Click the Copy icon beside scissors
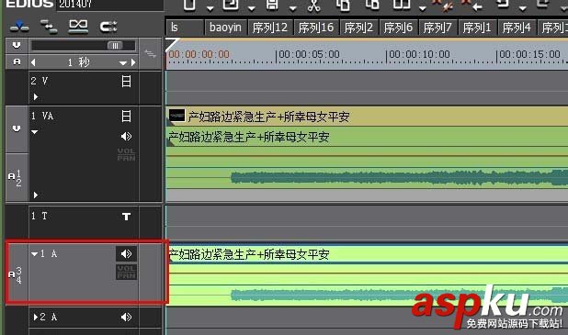Screen dimensions: 568x335 coord(343,6)
